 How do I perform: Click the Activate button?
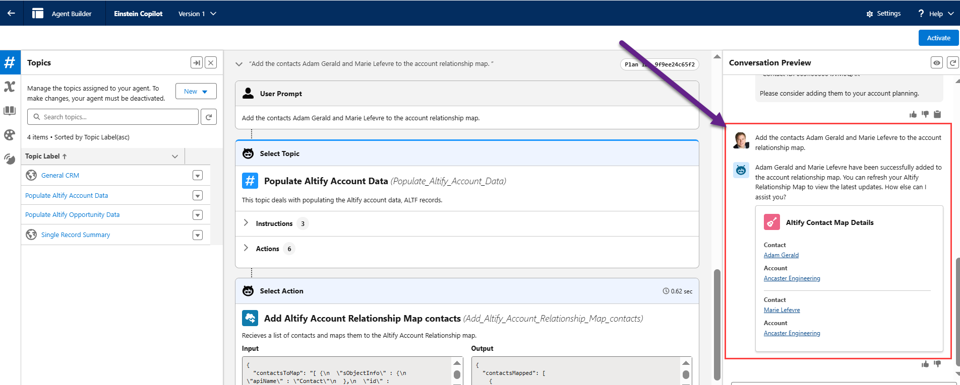tap(938, 38)
